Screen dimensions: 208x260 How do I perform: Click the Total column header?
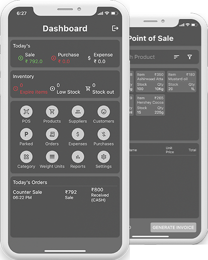coord(192,150)
